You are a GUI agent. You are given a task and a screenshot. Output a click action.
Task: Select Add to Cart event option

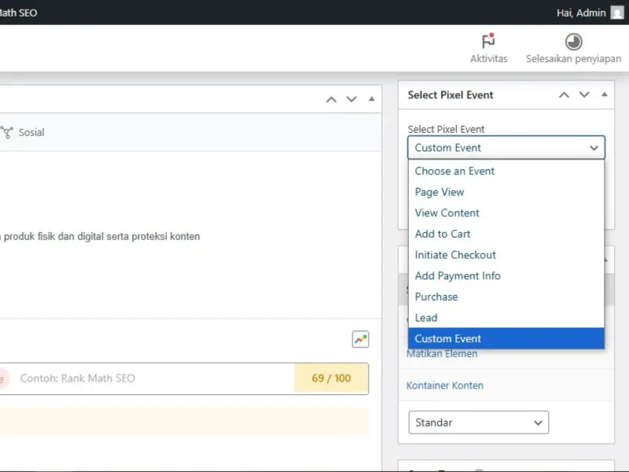443,234
